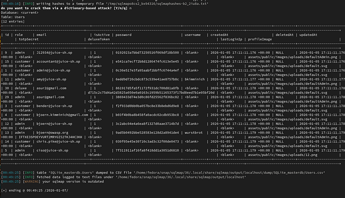Image resolution: width=345 pixels, height=198 pixels.
Task: Select the temporary hashes file path
Action: (x=157, y=3)
